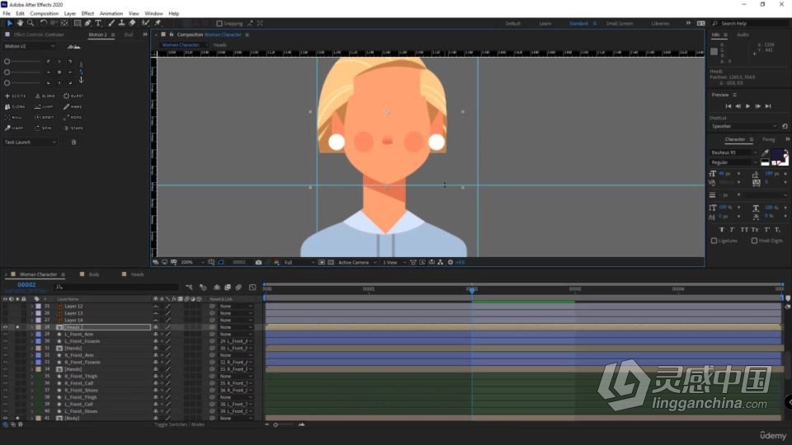The width and height of the screenshot is (792, 445).
Task: Toggle the solo switch on Heads layer
Action: pyautogui.click(x=17, y=327)
